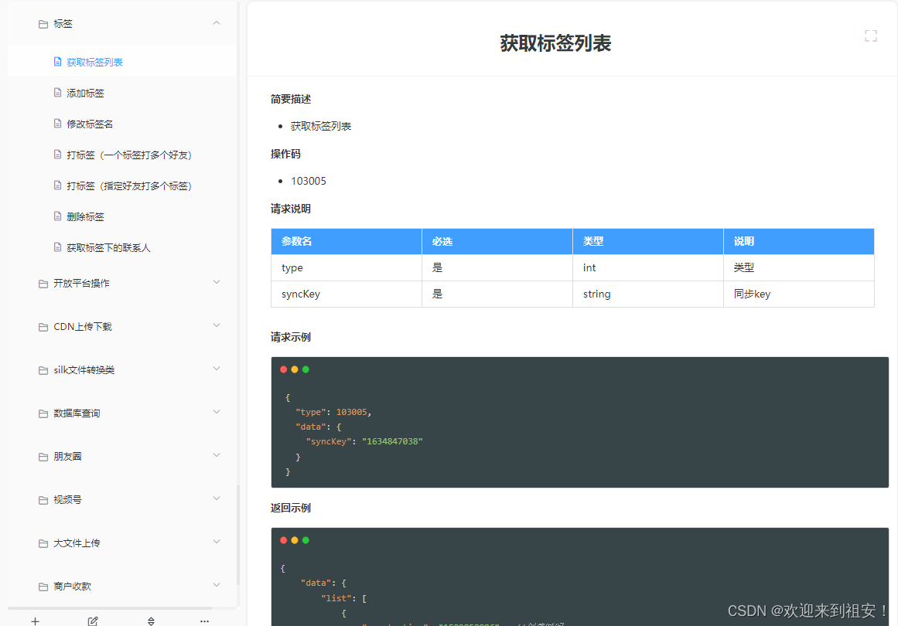898x626 pixels.
Task: Expand the 开放平台操作 folder chevron
Action: tap(217, 282)
